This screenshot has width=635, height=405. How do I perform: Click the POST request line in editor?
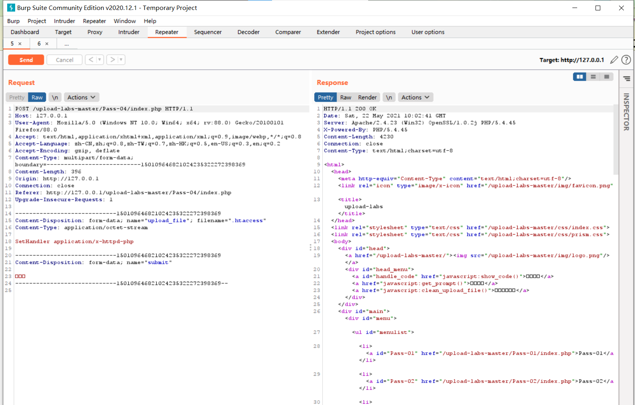[x=104, y=109]
